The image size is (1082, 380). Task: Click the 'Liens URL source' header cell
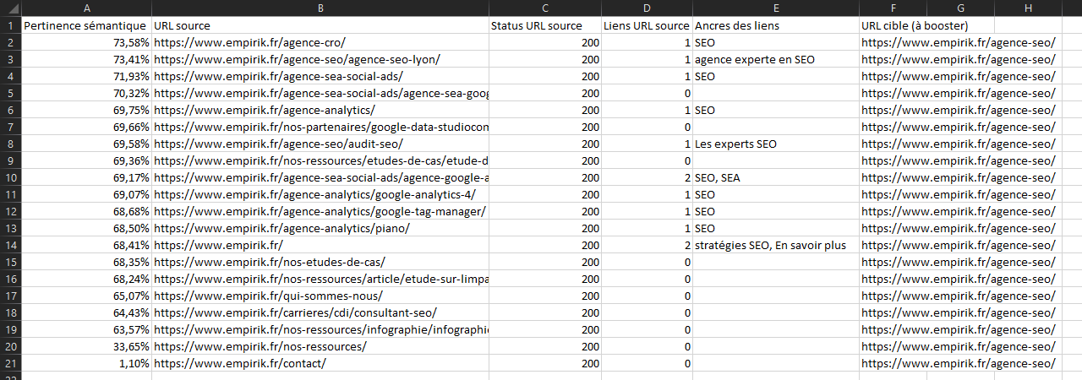647,25
